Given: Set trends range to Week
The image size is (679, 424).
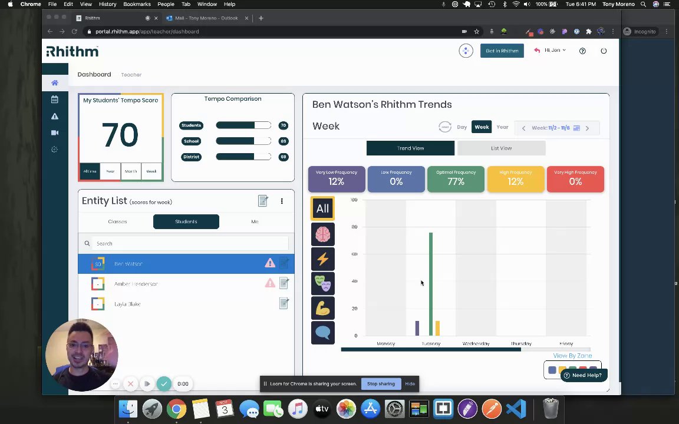Looking at the screenshot, I should (482, 127).
